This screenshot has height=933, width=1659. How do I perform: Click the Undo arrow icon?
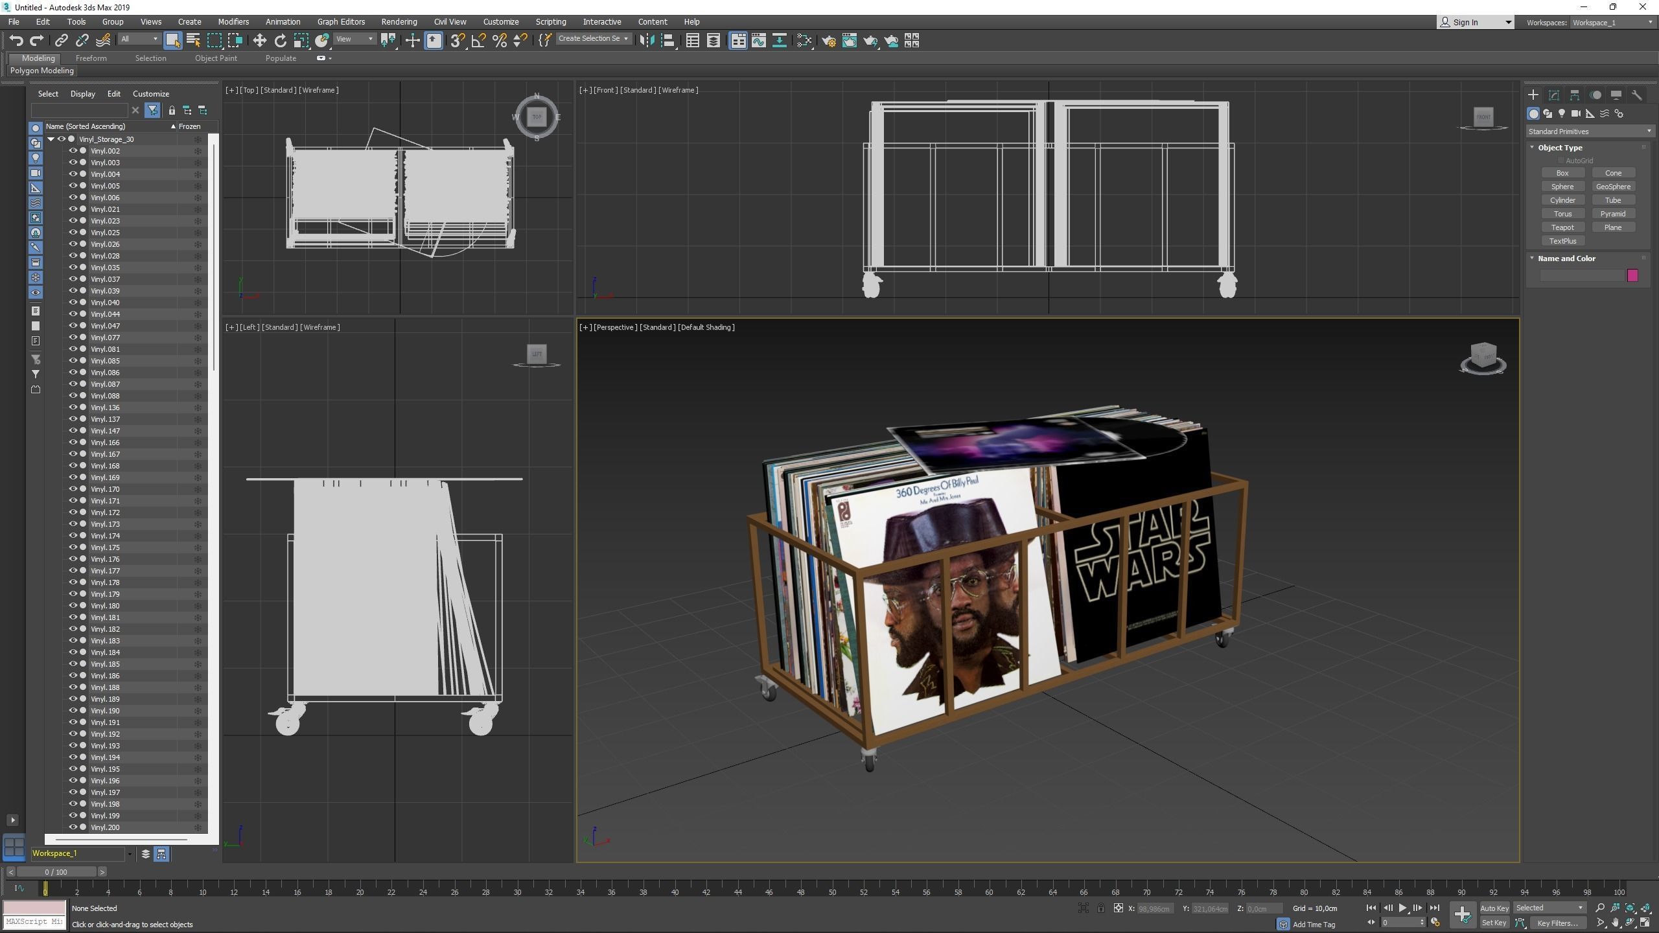coord(16,41)
